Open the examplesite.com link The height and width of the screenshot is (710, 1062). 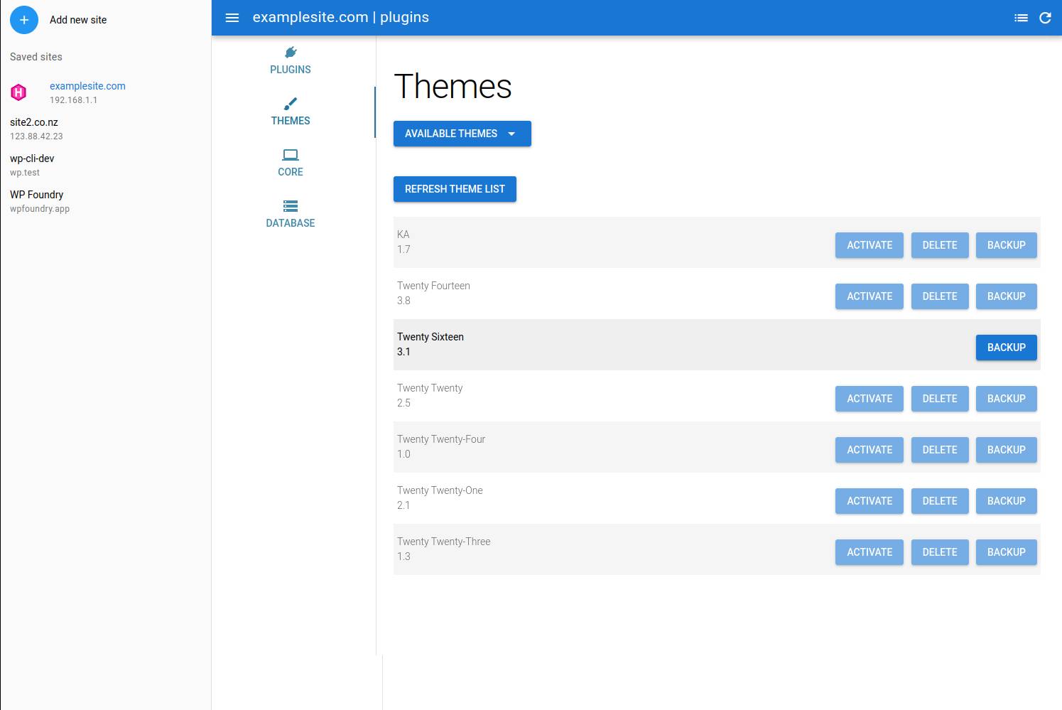click(87, 85)
